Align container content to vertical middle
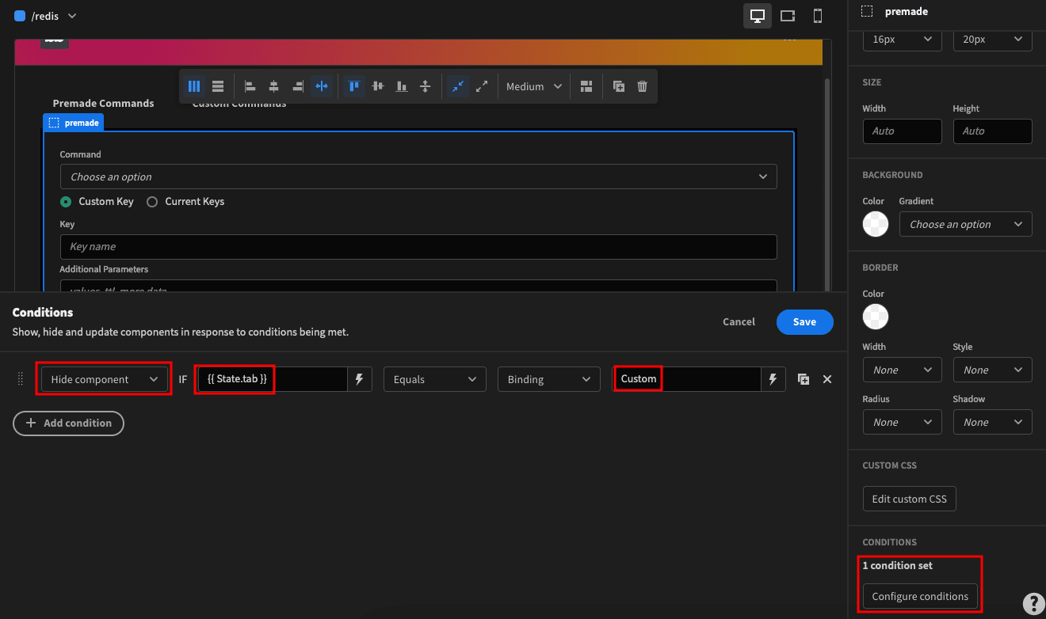This screenshot has width=1046, height=619. tap(378, 86)
